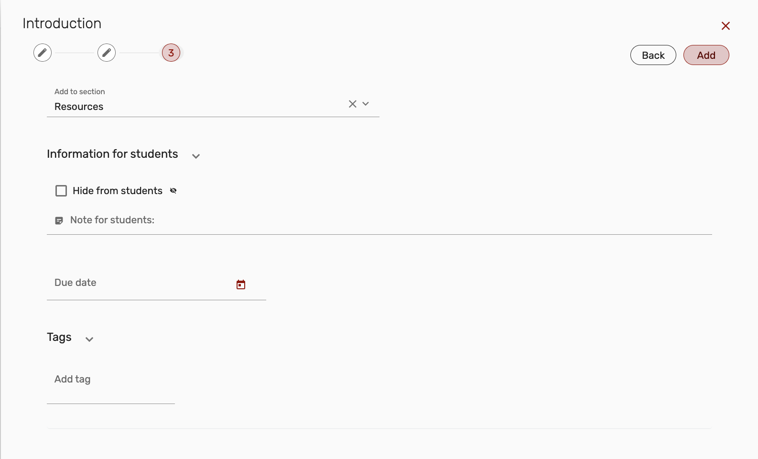Click the Hide from students label

tap(118, 191)
